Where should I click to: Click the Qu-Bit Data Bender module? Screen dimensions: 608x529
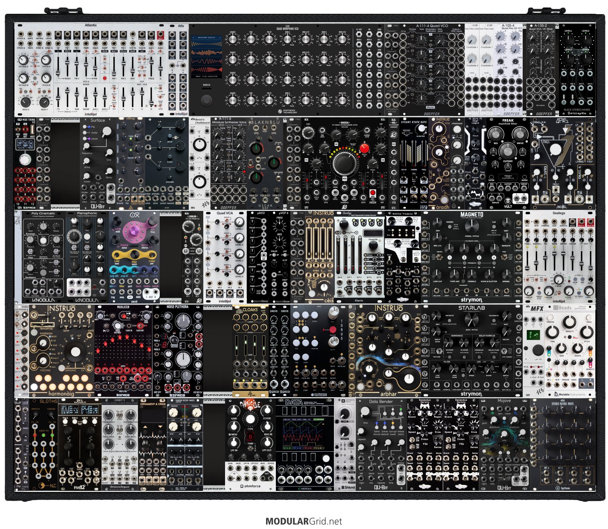381,445
